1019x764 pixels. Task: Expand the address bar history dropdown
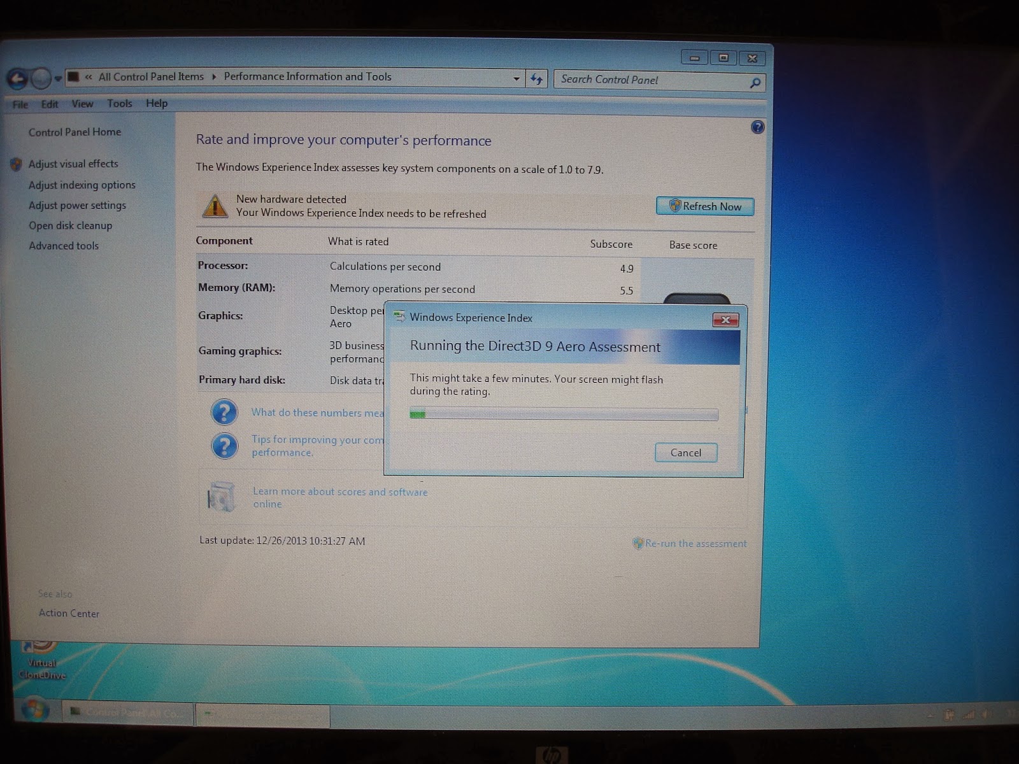[x=517, y=79]
